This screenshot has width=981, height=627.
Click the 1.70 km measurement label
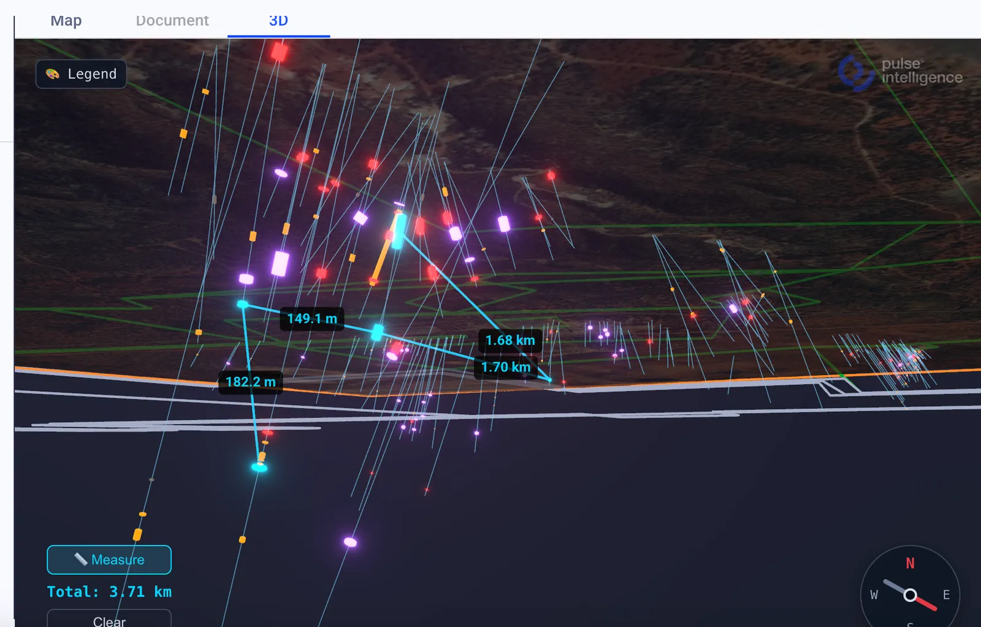pyautogui.click(x=506, y=367)
